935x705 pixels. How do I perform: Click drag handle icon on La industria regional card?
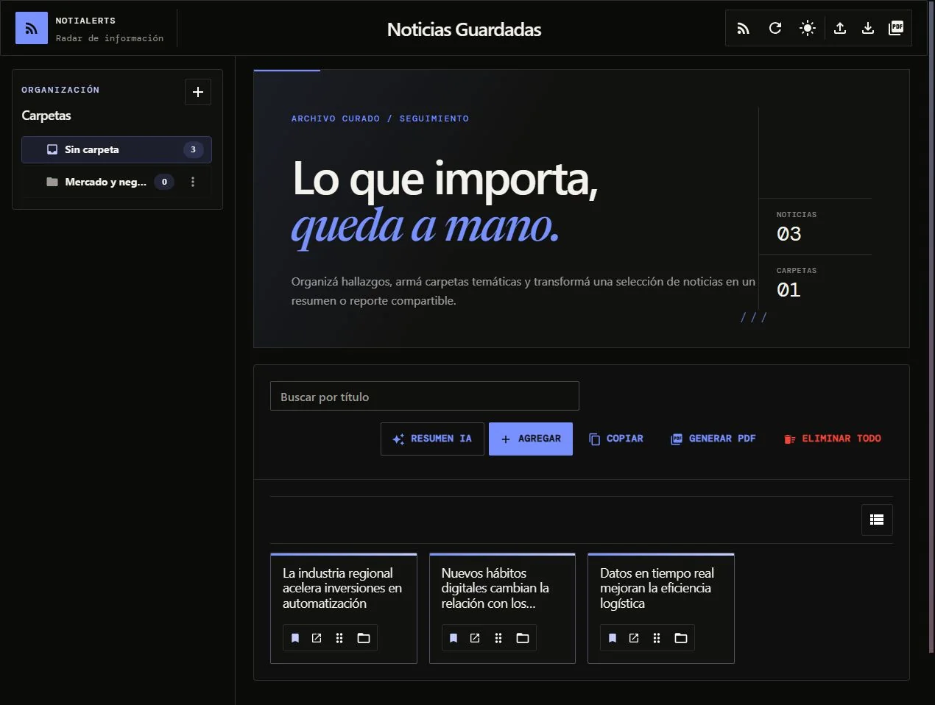click(x=339, y=638)
